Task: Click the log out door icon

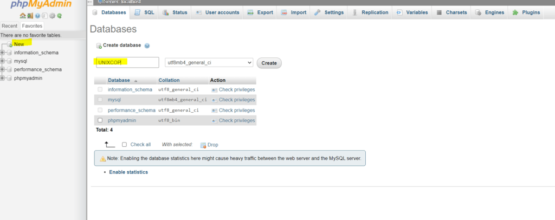Action: point(30,16)
